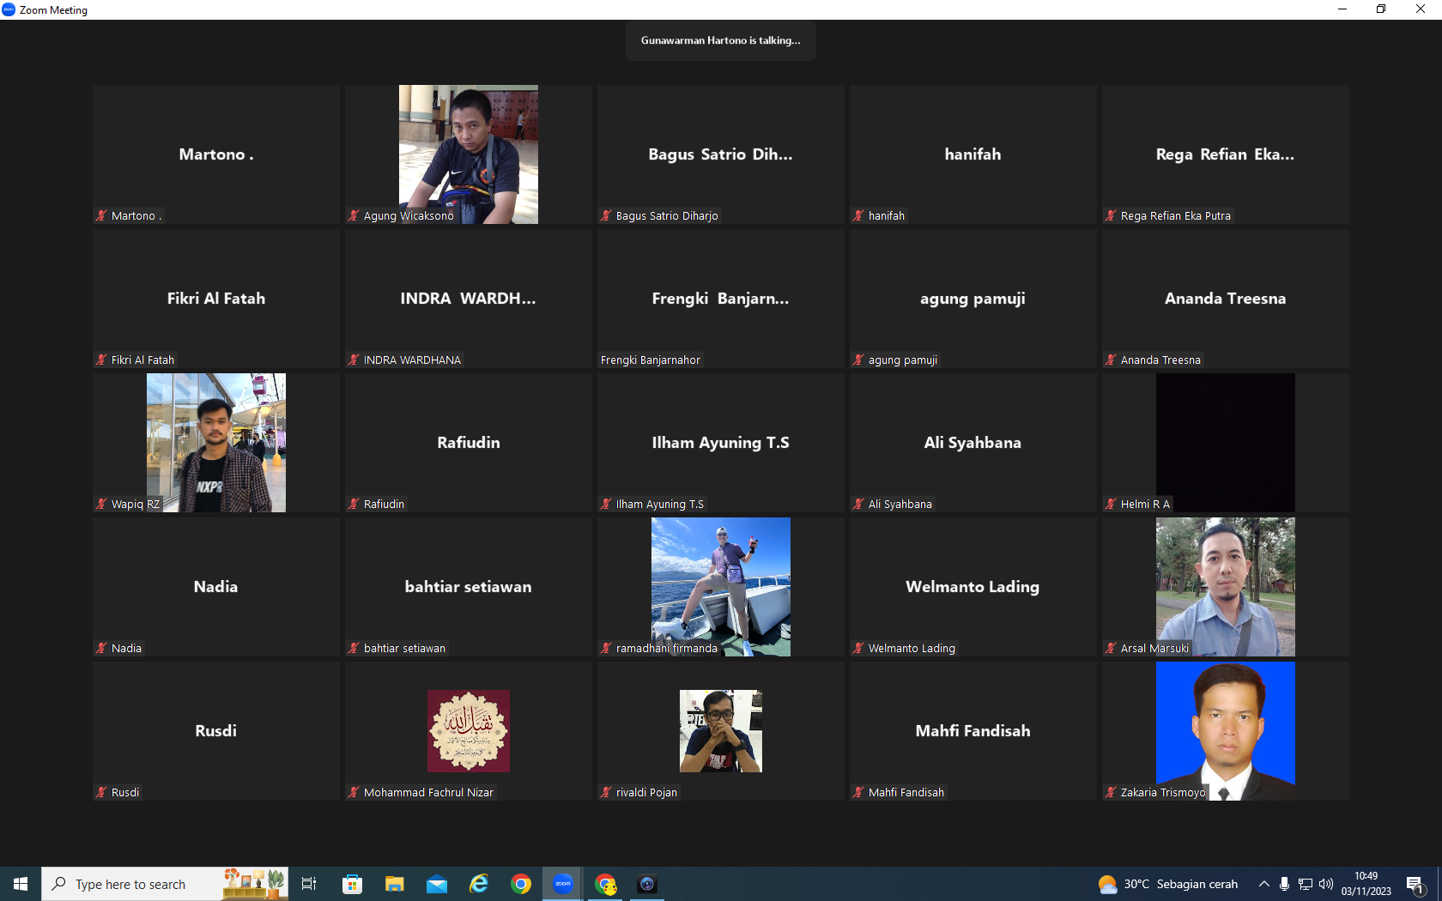Image resolution: width=1442 pixels, height=901 pixels.
Task: Open the weather widget showing 30°C
Action: (x=1168, y=884)
